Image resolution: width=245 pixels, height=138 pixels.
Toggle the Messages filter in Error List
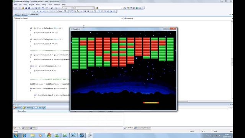tap(40, 108)
